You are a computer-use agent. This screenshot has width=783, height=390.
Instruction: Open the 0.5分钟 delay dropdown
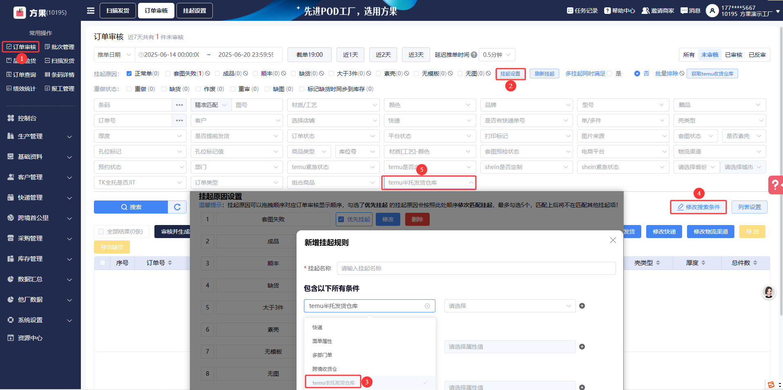(497, 55)
